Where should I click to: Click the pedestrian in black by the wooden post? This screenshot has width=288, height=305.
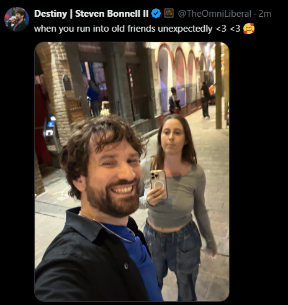pyautogui.click(x=205, y=101)
